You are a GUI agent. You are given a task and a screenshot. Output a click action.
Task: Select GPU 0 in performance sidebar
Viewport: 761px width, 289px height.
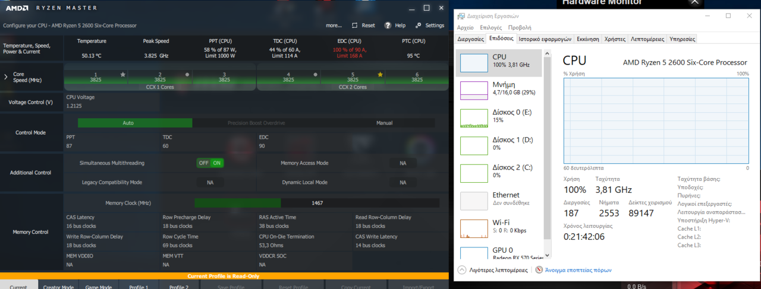coord(499,252)
